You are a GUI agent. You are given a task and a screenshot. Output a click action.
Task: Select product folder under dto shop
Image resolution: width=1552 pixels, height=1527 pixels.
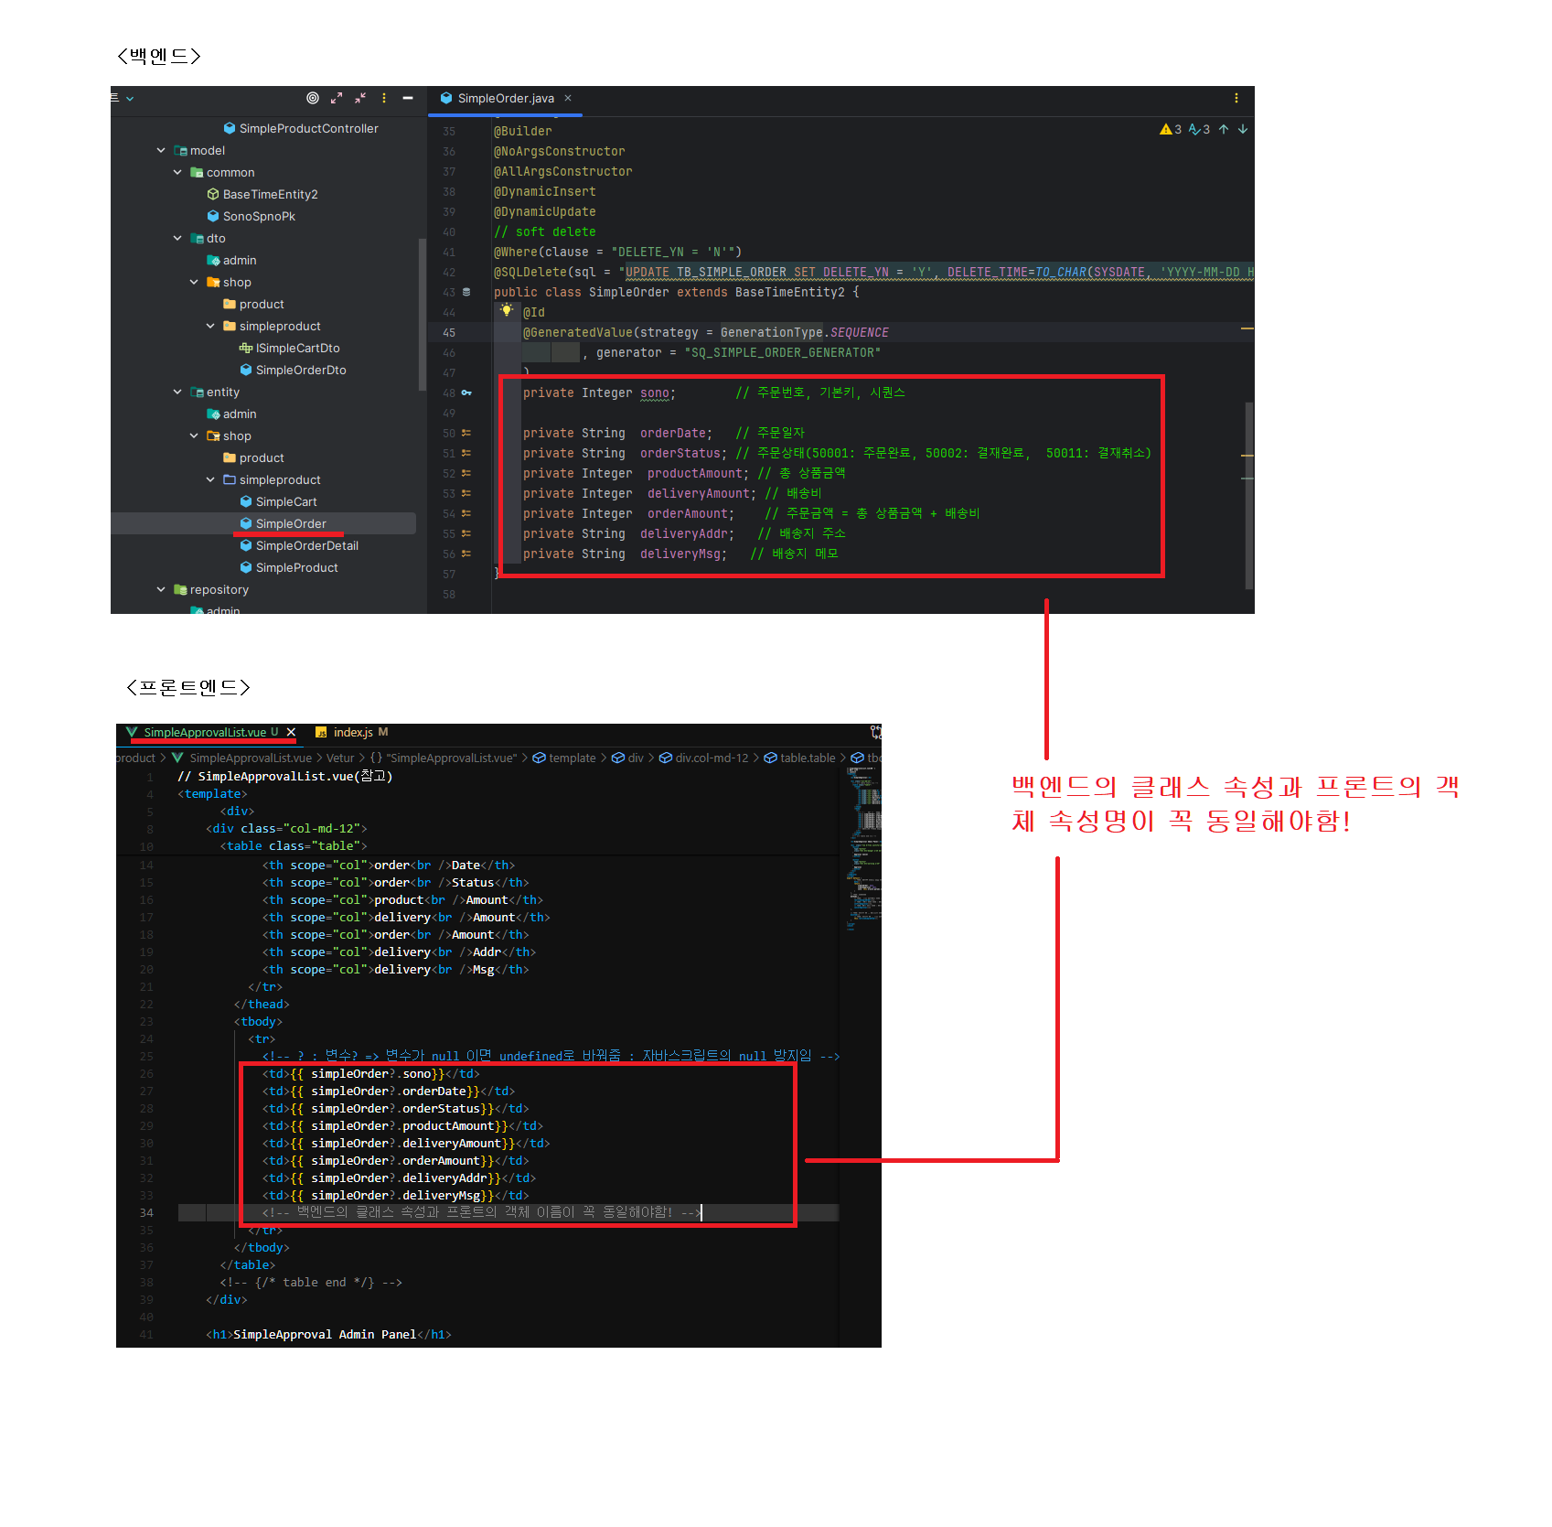coord(253,304)
